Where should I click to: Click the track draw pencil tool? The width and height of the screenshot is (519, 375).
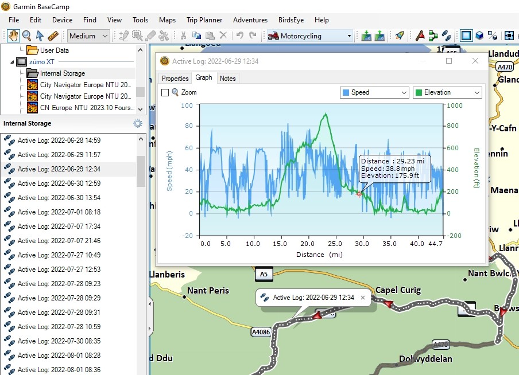(x=124, y=36)
